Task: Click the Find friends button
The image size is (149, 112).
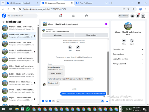Action: (x=124, y=16)
